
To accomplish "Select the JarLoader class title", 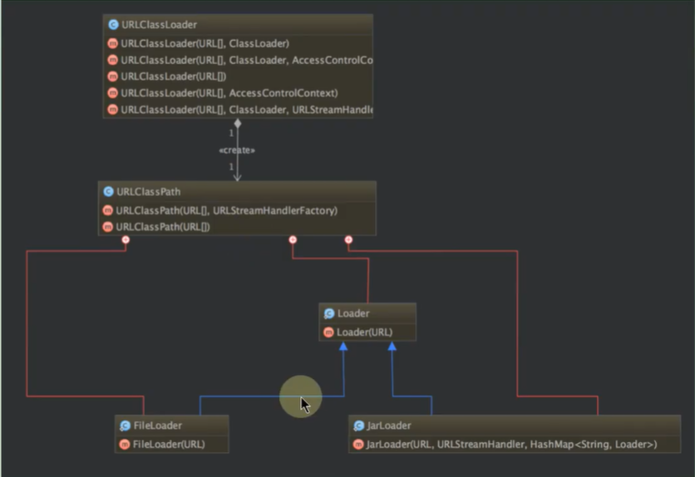I will click(x=388, y=426).
